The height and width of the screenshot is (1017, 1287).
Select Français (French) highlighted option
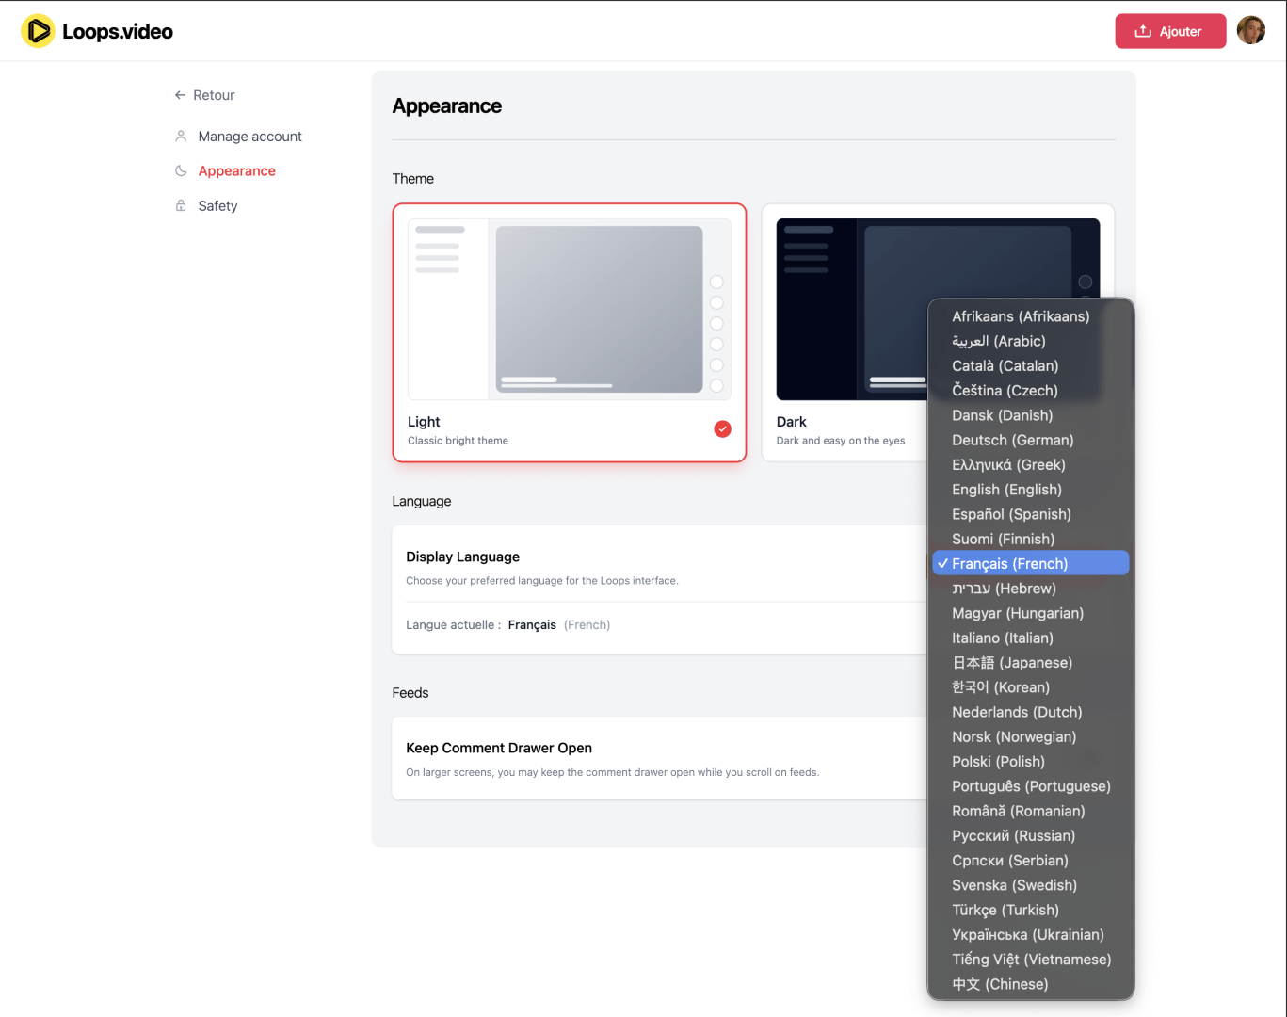pyautogui.click(x=1009, y=563)
